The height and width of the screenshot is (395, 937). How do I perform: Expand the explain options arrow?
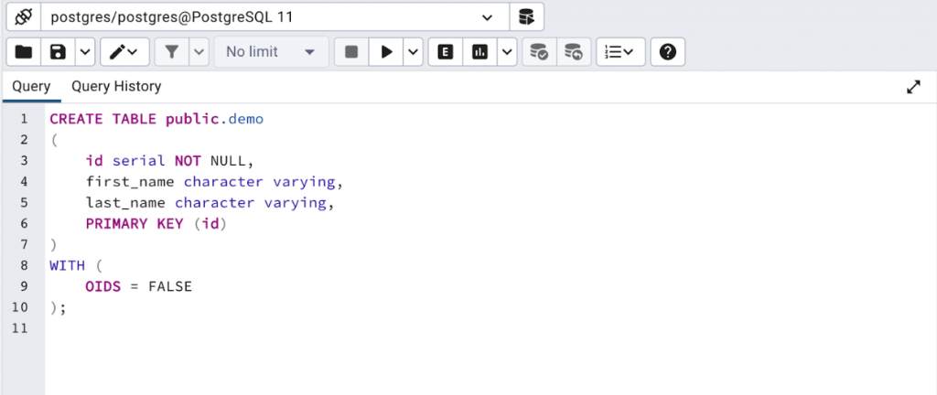coord(507,52)
